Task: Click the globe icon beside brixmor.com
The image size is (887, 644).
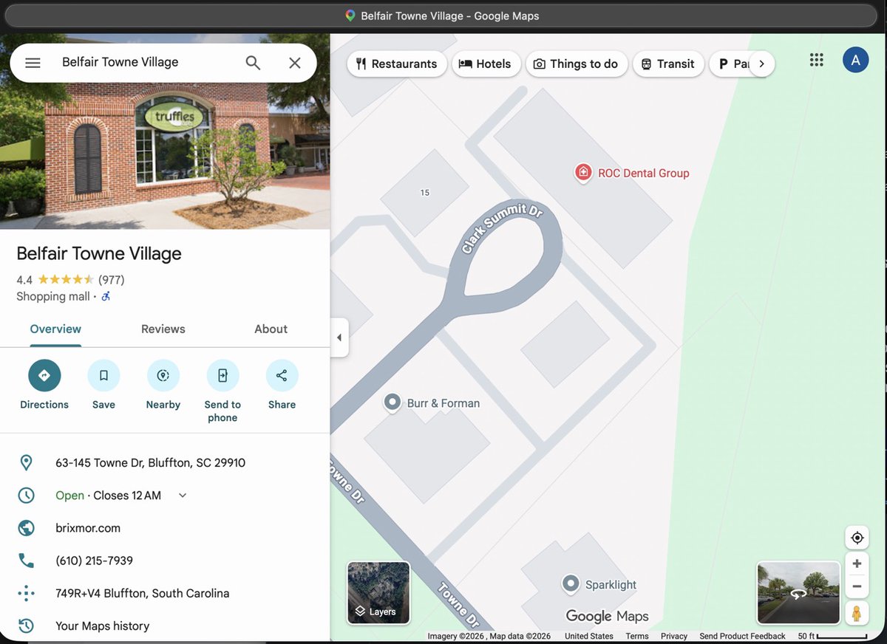Action: [x=26, y=528]
